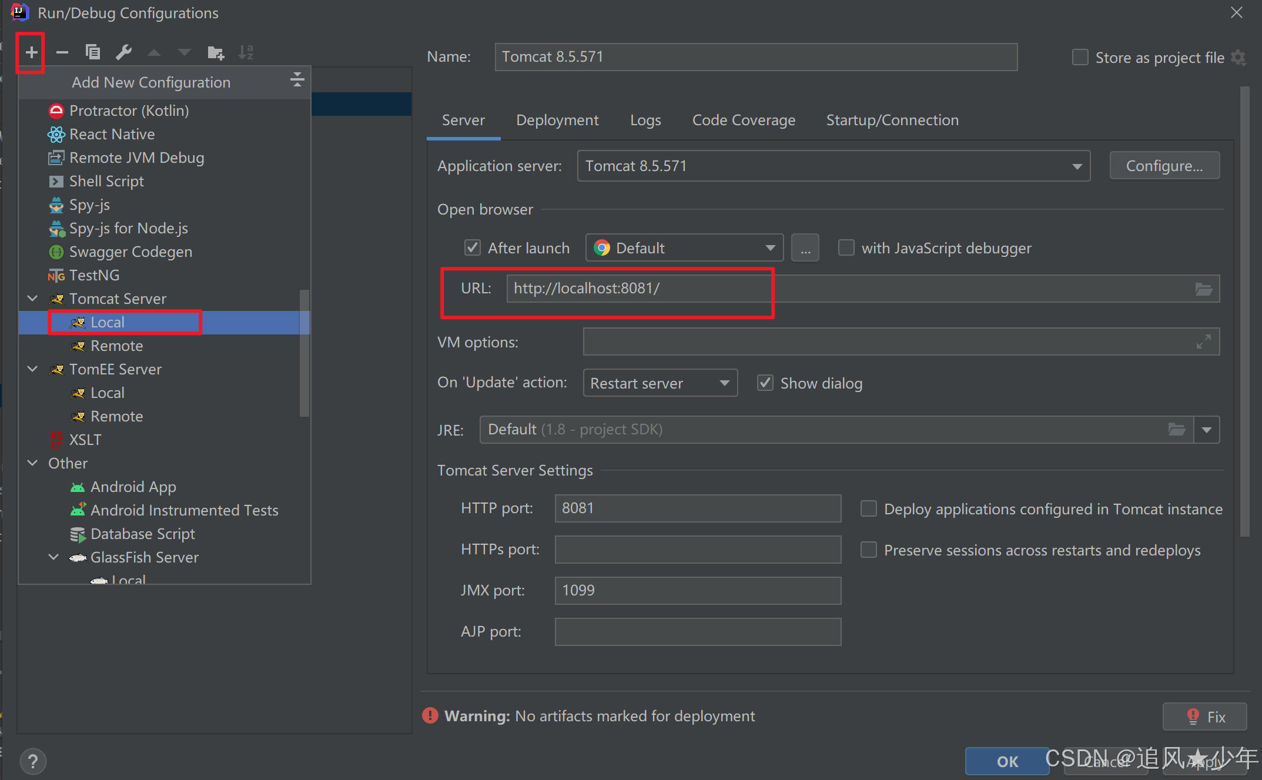Switch to the Deployment tab

(557, 119)
